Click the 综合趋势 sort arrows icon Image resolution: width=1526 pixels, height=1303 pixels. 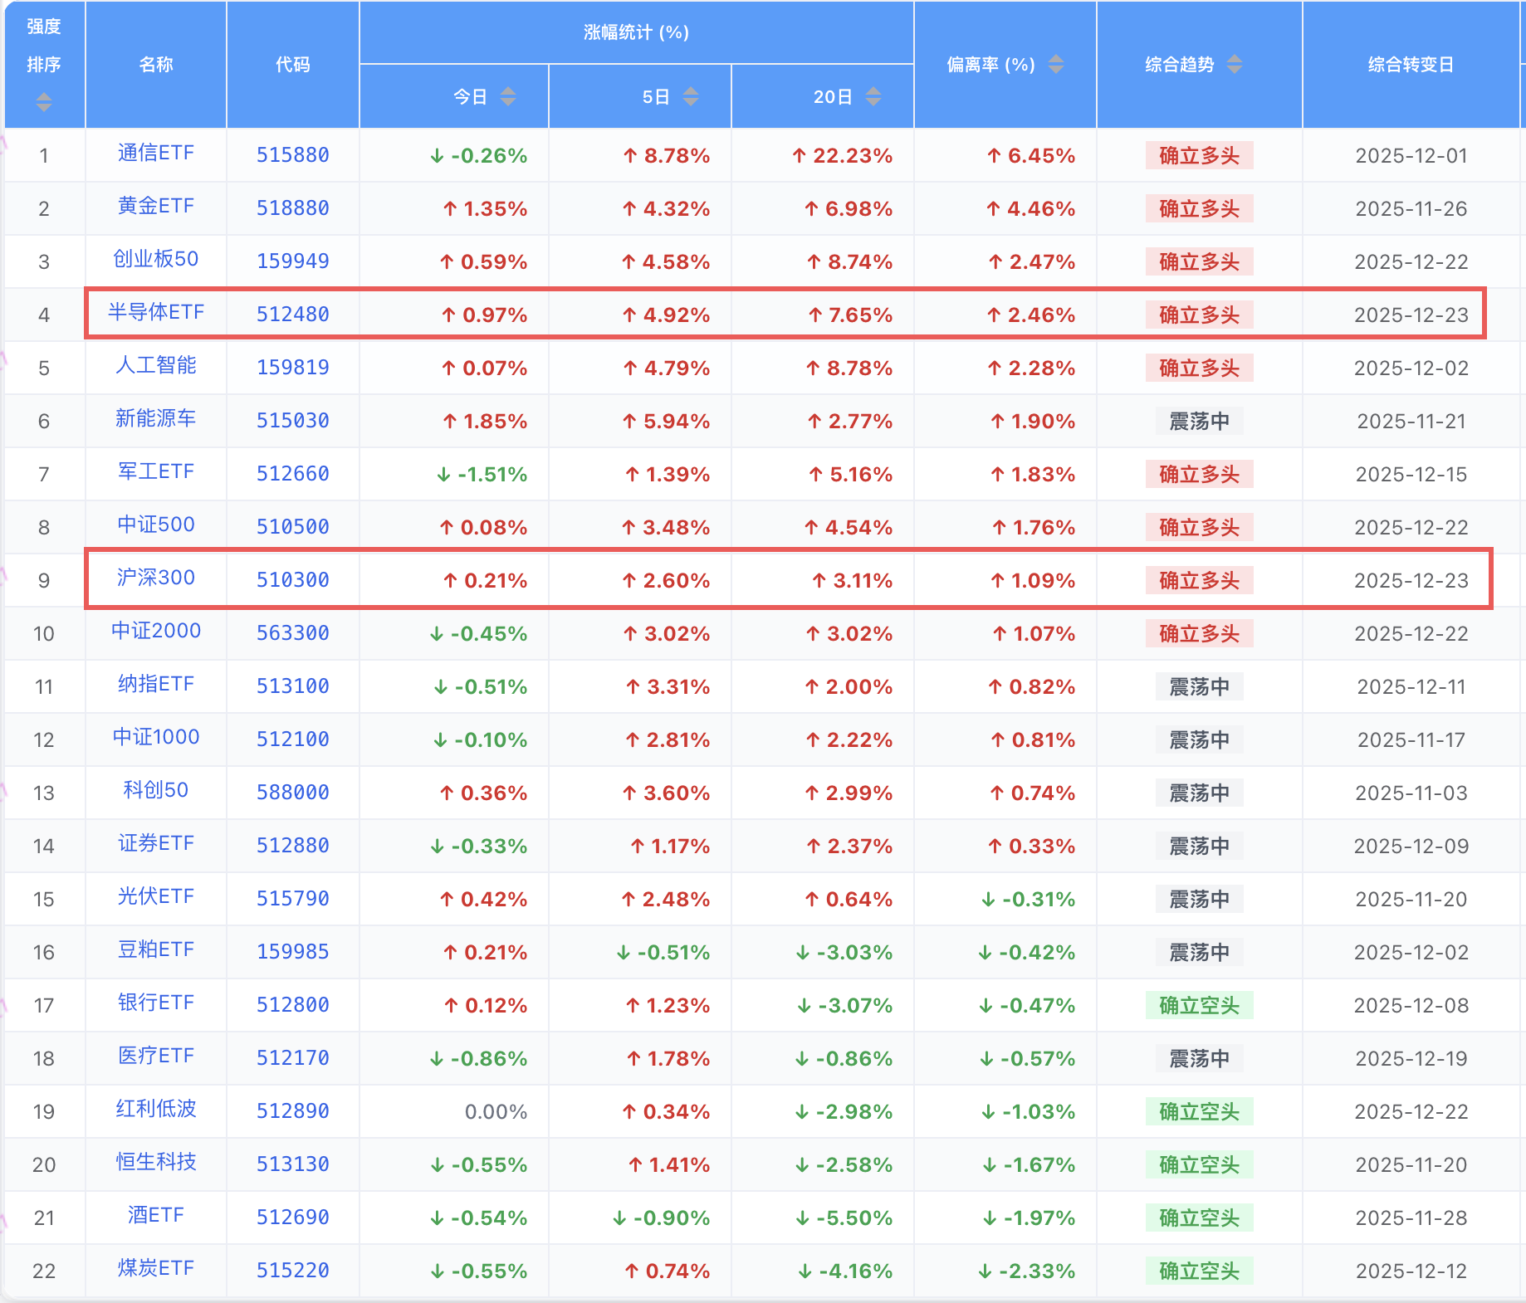click(1235, 64)
